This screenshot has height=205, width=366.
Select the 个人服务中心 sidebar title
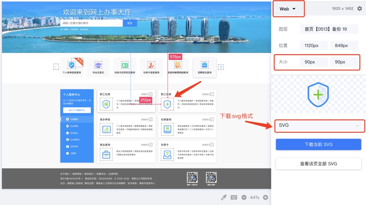pyautogui.click(x=72, y=95)
